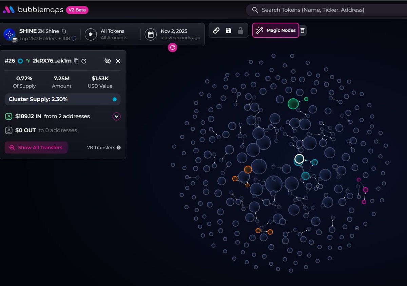Screen dimensions: 407x286
Task: Select the white-outlined selected bubble
Action: [299, 159]
